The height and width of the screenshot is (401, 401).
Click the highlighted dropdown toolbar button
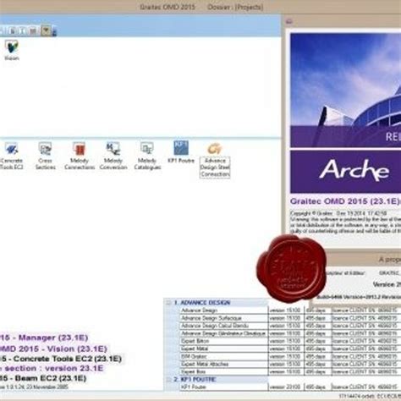pyautogui.click(x=46, y=30)
